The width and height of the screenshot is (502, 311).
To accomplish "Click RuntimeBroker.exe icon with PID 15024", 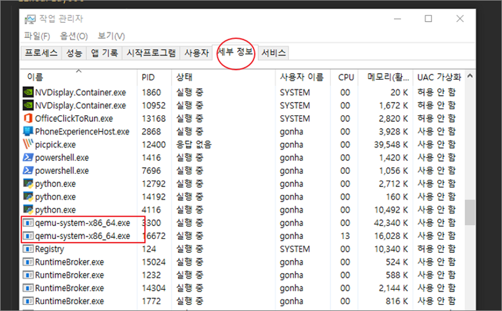I will coord(28,262).
